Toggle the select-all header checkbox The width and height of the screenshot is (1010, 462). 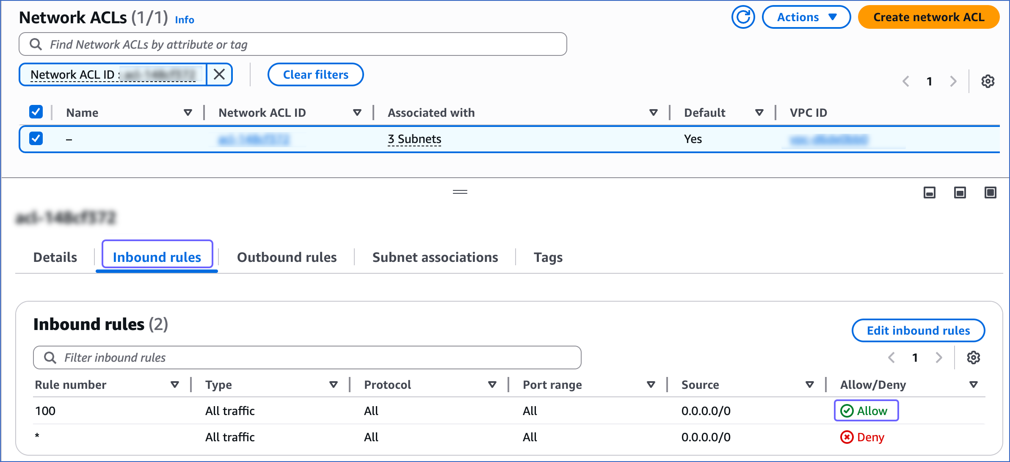pyautogui.click(x=36, y=112)
